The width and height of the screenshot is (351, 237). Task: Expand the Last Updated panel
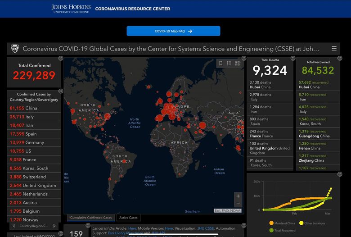click(61, 234)
